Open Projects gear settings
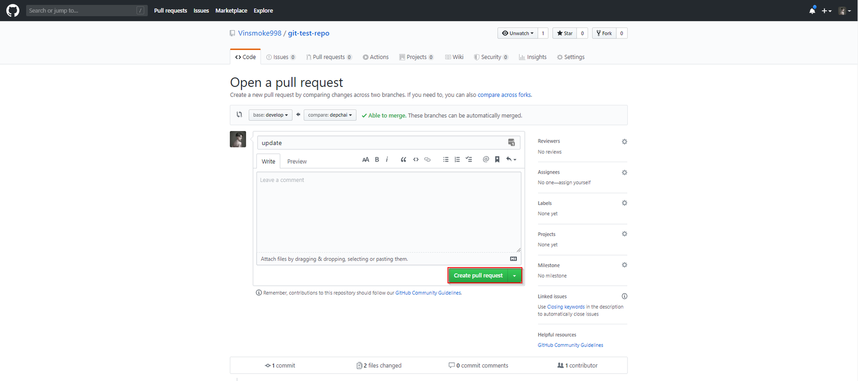 tap(625, 234)
